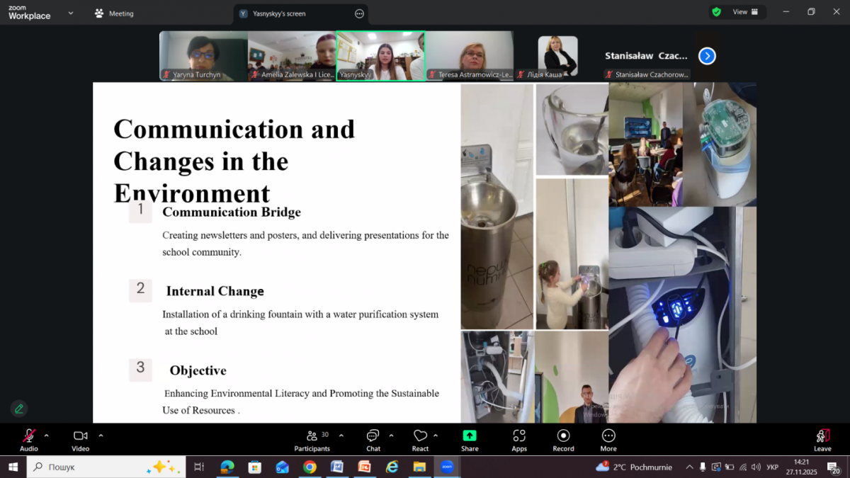Viewport: 850px width, 478px height.
Task: Click the View button
Action: [x=744, y=12]
